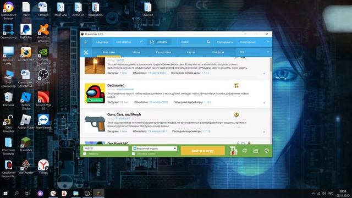Click the Создать create button
This screenshot has height=198, width=352.
click(x=159, y=42)
